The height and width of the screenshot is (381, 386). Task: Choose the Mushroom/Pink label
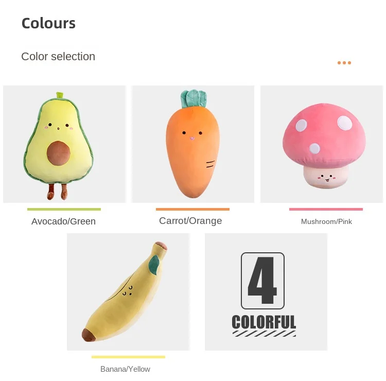[x=326, y=222]
